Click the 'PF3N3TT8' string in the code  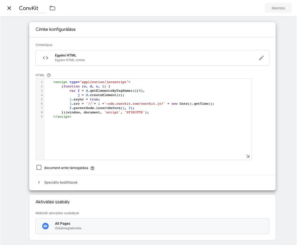click(x=135, y=113)
